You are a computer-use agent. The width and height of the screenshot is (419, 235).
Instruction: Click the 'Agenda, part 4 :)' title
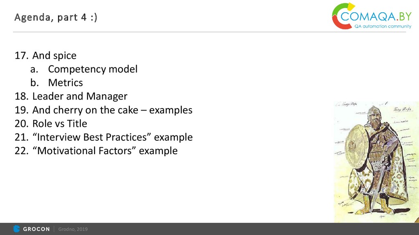tap(56, 17)
